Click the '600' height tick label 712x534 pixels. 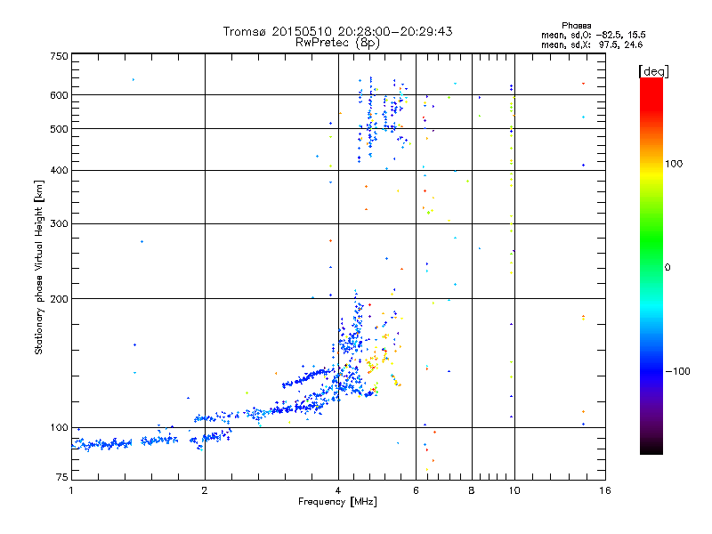59,95
